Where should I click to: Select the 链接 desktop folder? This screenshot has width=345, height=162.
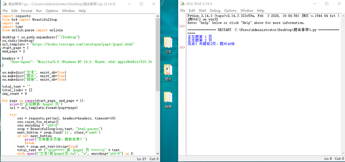(x=168, y=100)
